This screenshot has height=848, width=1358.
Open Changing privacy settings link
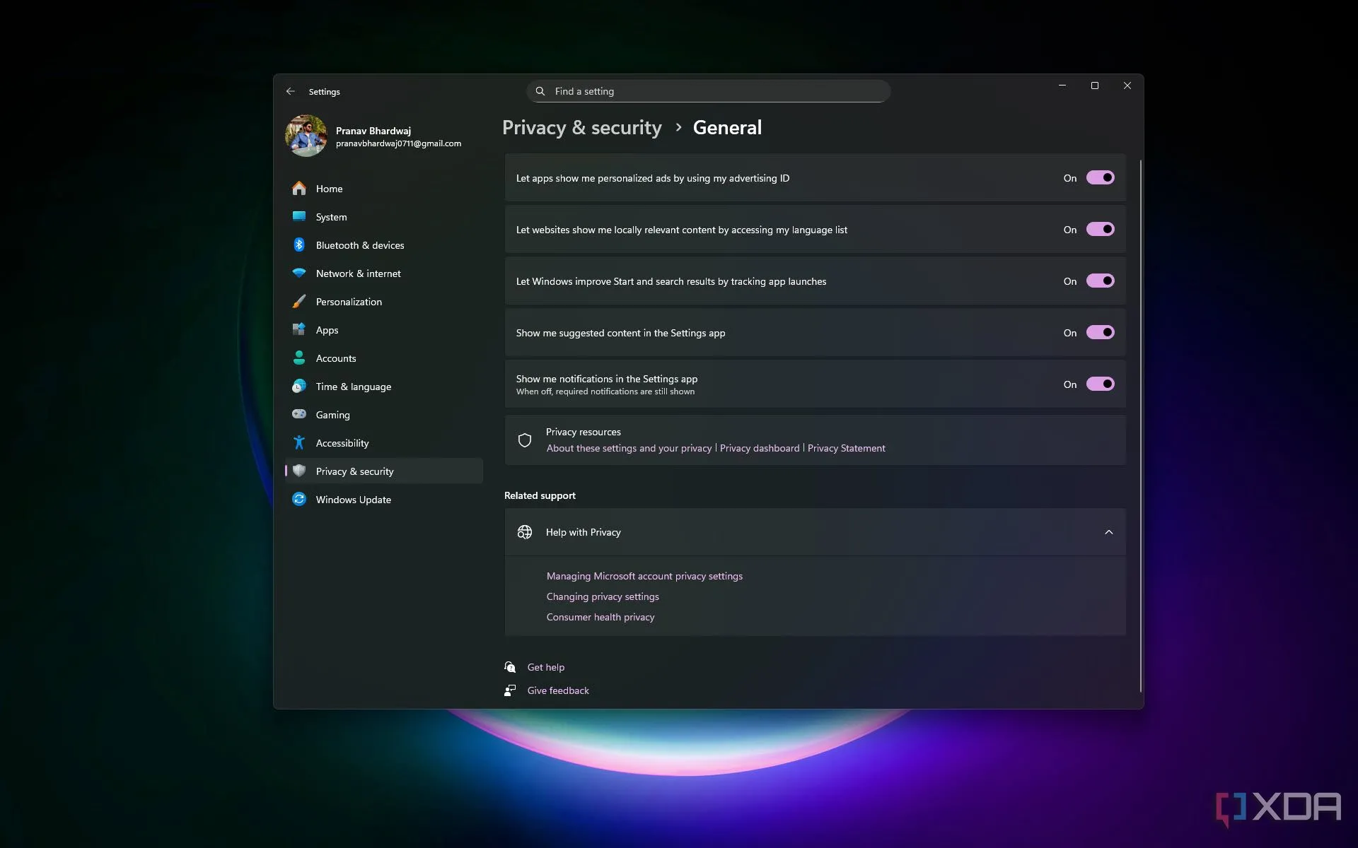click(x=603, y=596)
